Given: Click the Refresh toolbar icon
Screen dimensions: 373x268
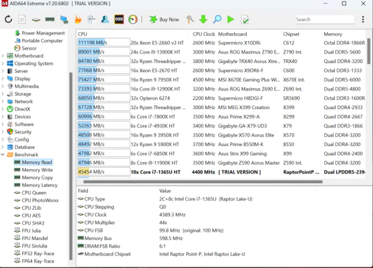Looking at the screenshot, I should point(8,19).
